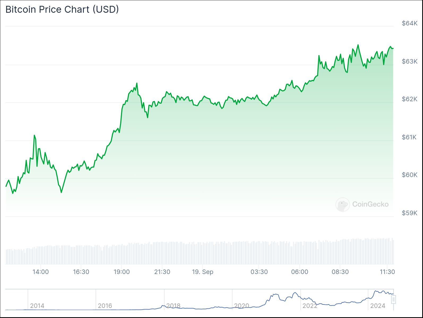The image size is (423, 318).
Task: Click the 21:30 time axis label
Action: click(x=162, y=272)
